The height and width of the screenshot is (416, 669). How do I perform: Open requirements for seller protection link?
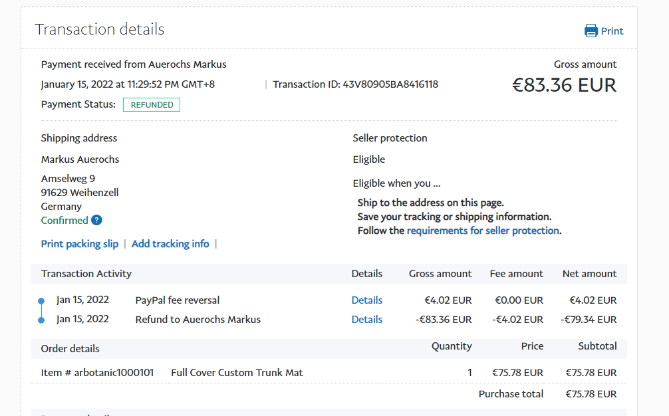483,231
